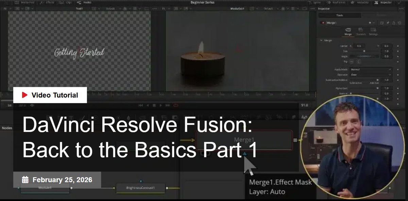Toggle keyframe dot for Angle
Screen dimensions: 408x201
tap(398, 56)
